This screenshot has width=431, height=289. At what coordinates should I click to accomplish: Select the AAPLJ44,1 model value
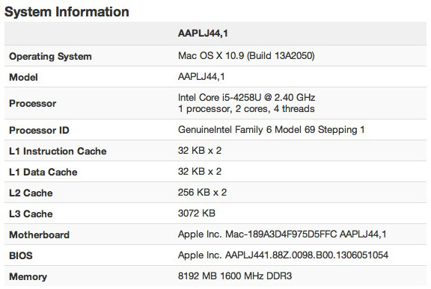(201, 76)
